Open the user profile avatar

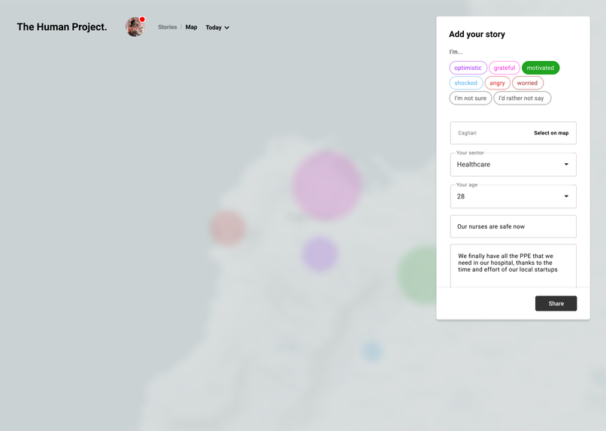coord(135,27)
